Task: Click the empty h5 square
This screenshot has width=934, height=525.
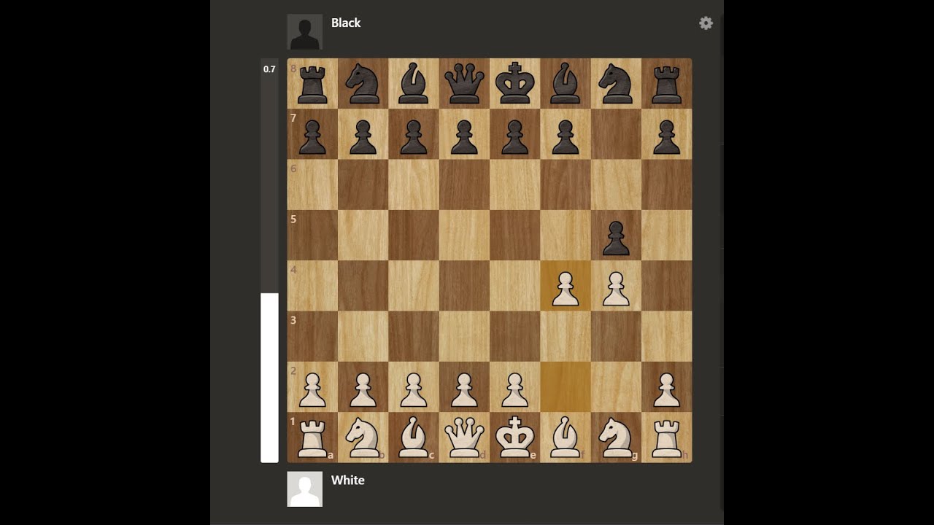Action: point(667,236)
